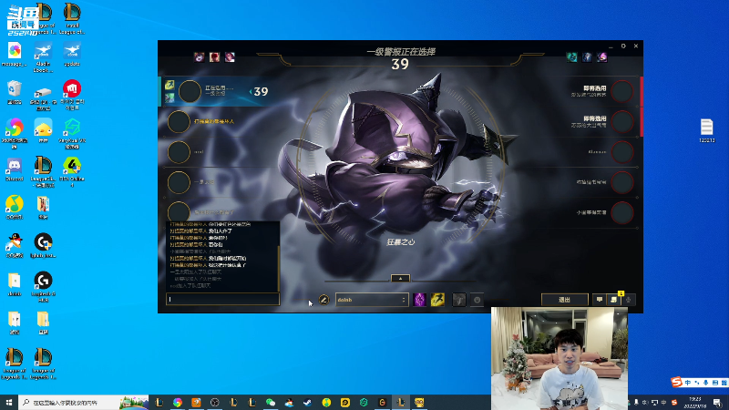Image resolution: width=729 pixels, height=410 pixels.
Task: Open the ward skin selector icon
Action: [x=459, y=300]
